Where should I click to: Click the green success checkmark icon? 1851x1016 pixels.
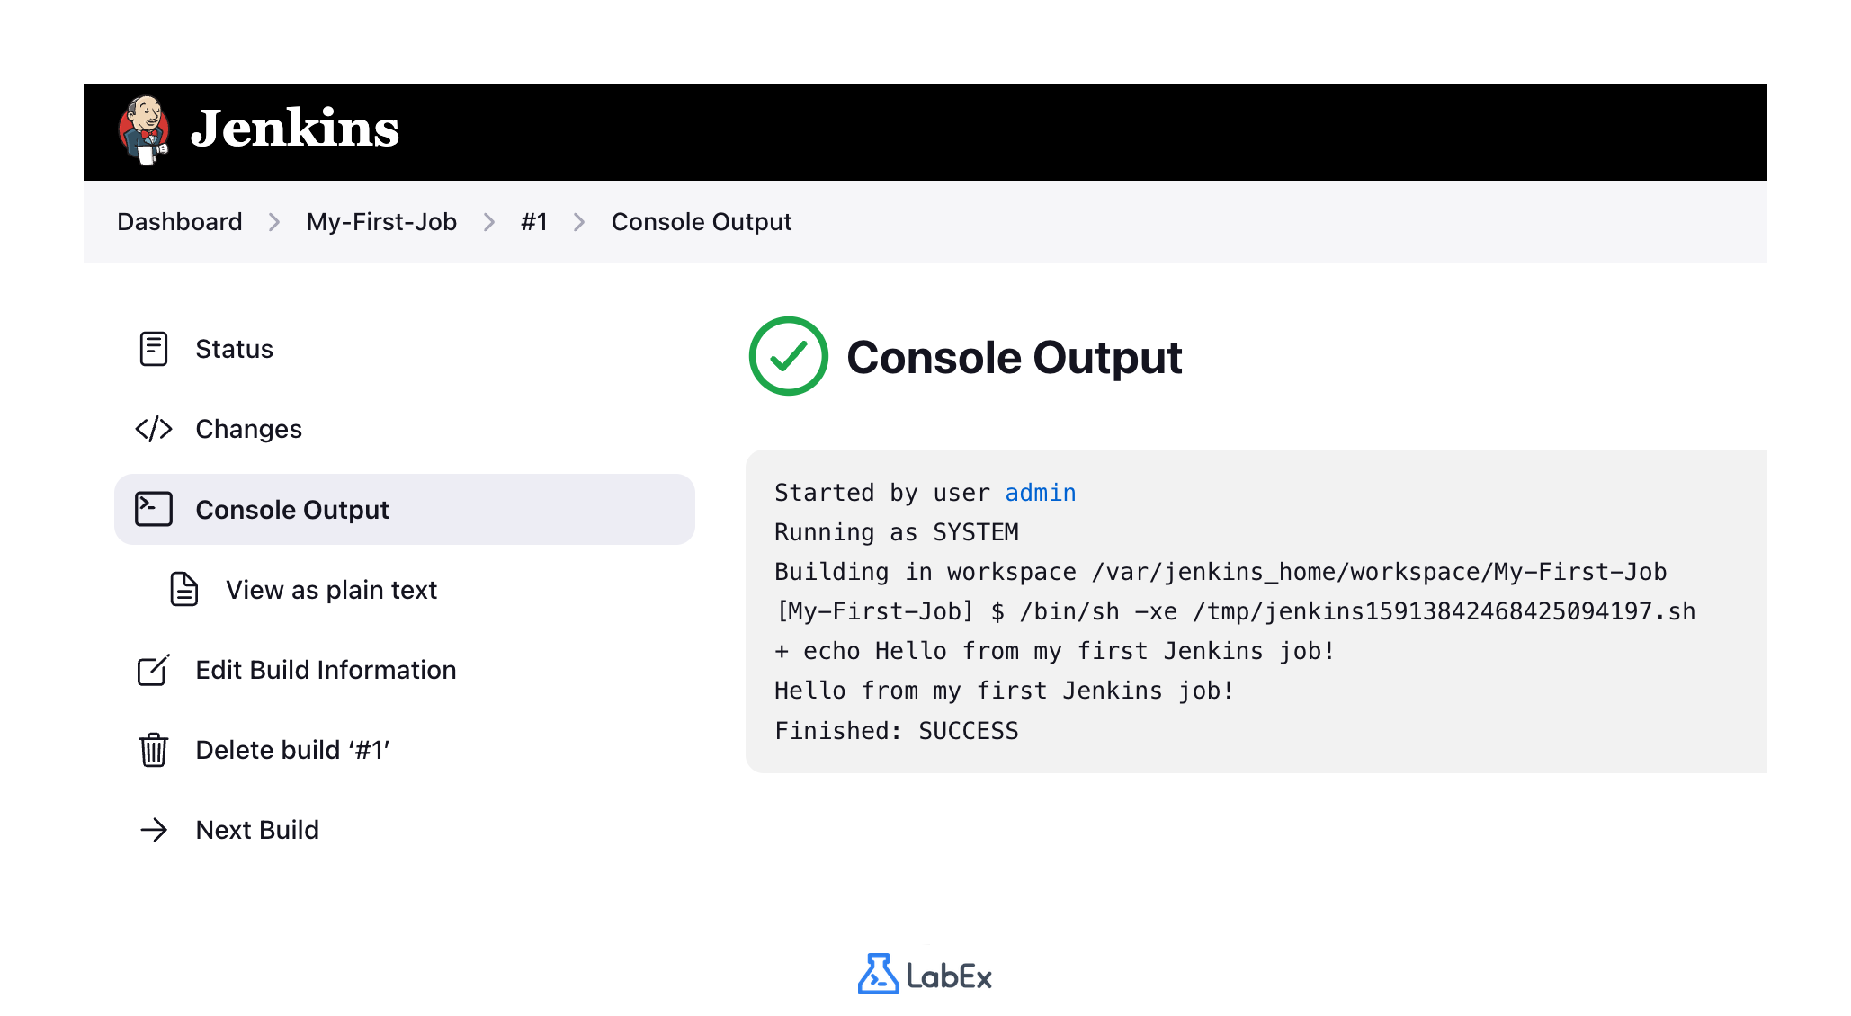(788, 357)
